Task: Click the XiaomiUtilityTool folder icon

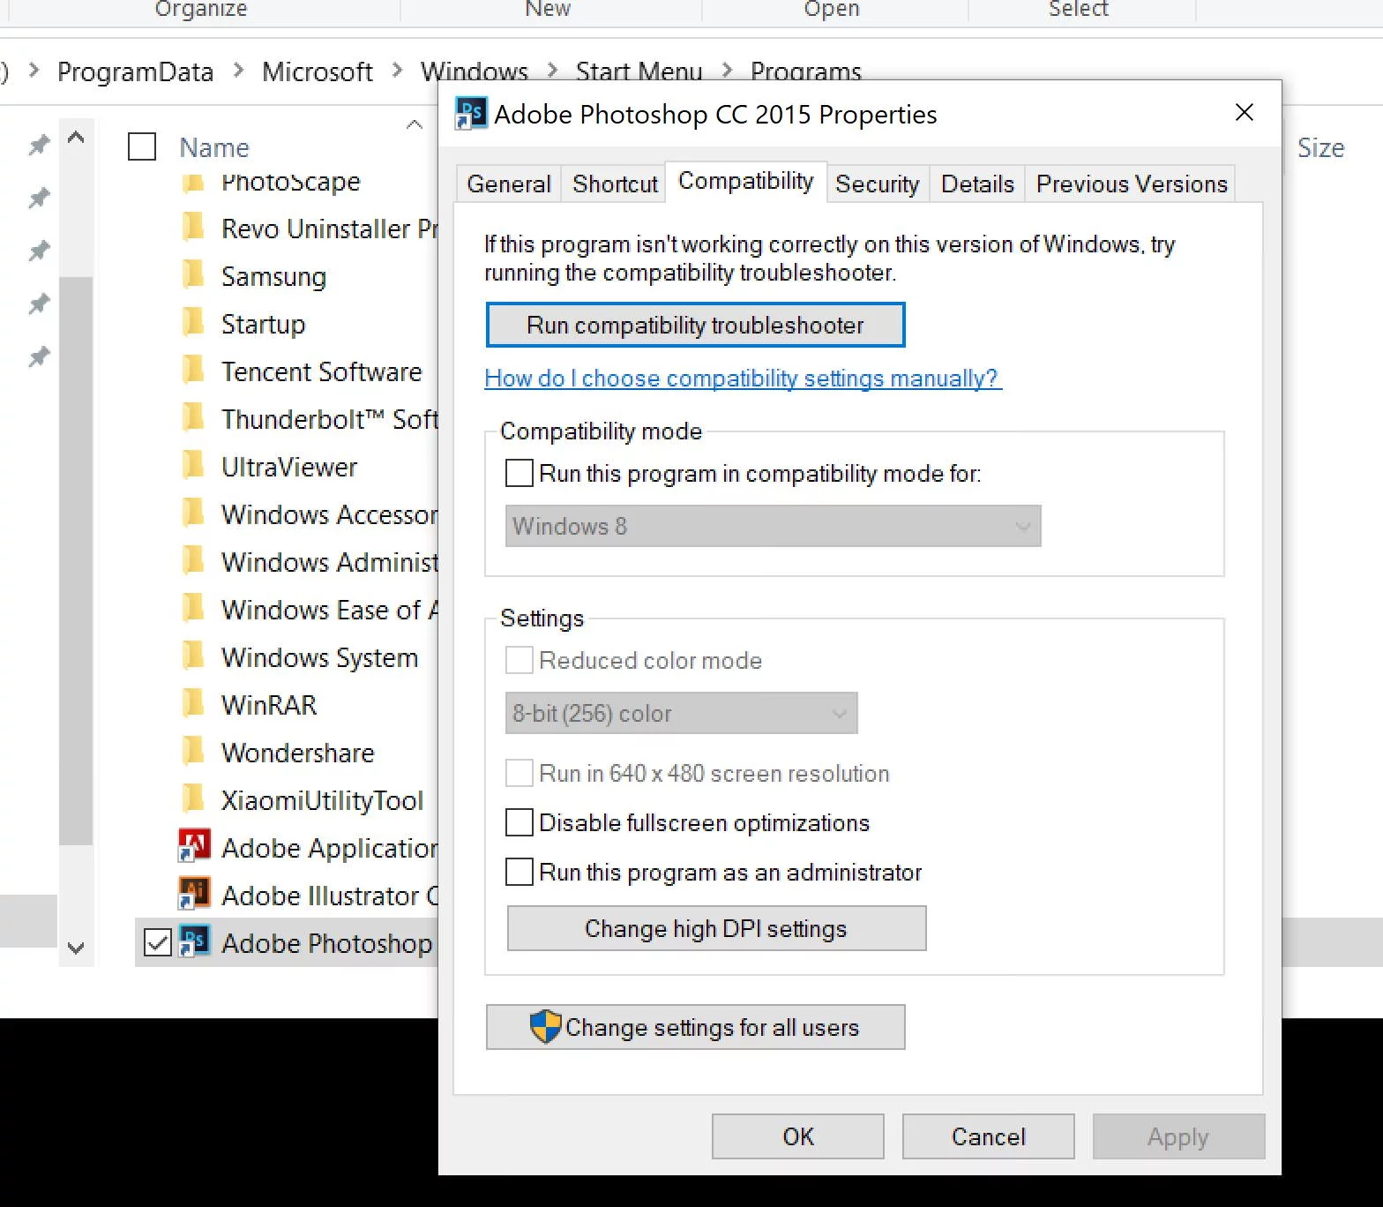Action: click(x=194, y=798)
